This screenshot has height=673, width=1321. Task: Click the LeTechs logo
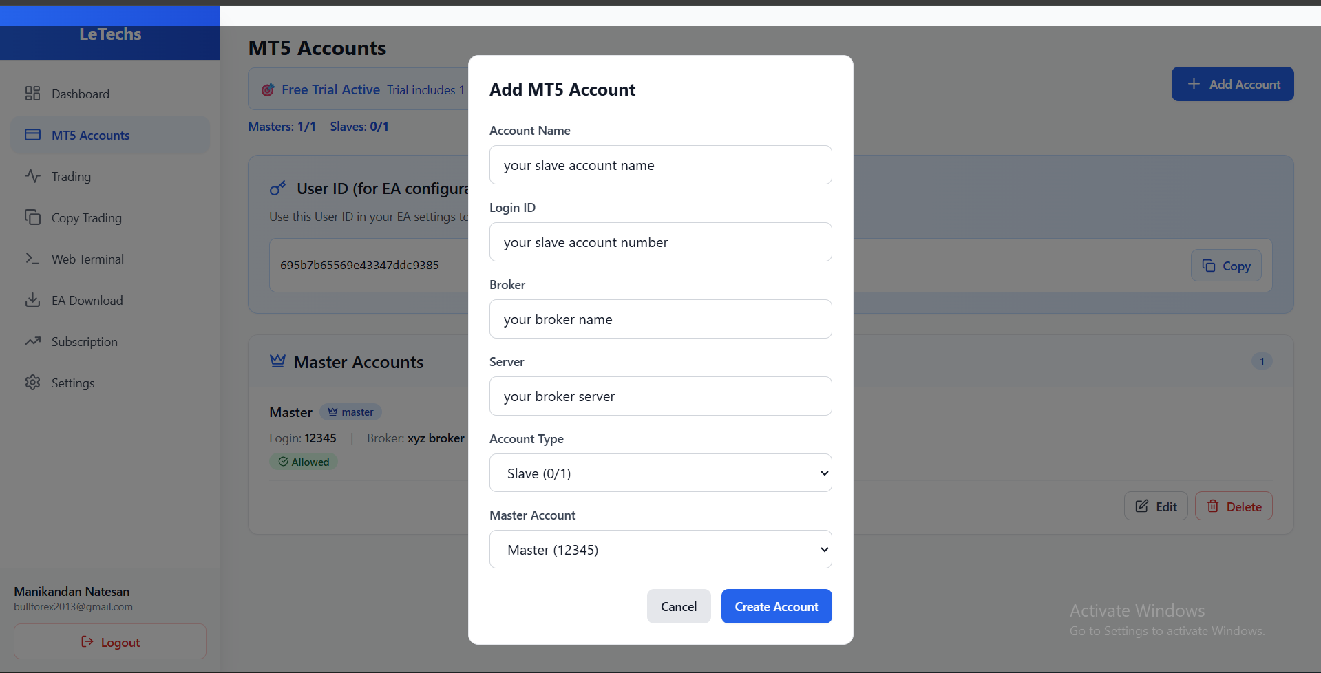(110, 34)
